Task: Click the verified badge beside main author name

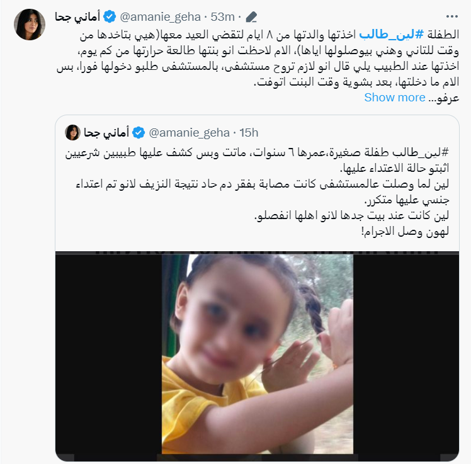Action: coord(110,17)
